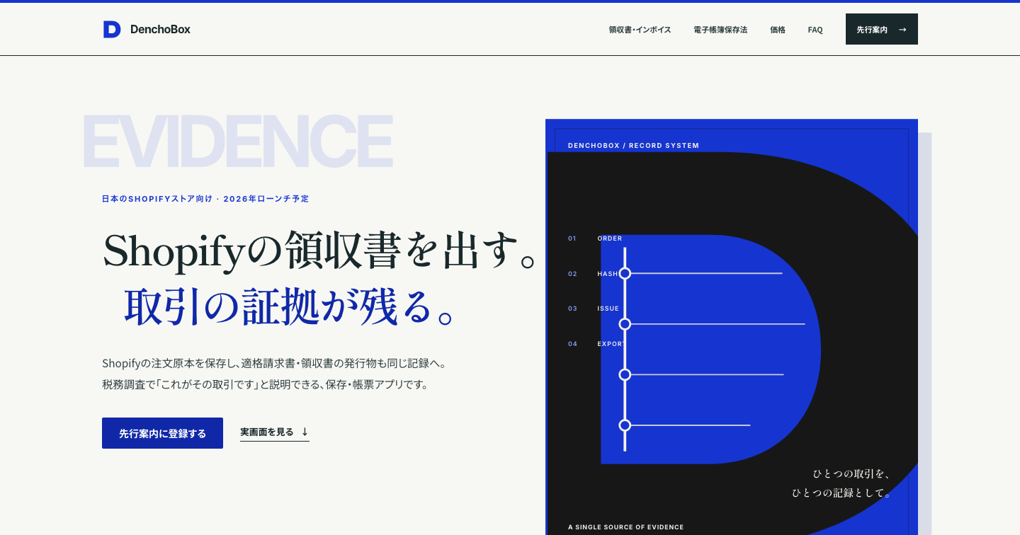Image resolution: width=1020 pixels, height=535 pixels.
Task: Go to 領収書・インボイス nav item
Action: point(640,30)
